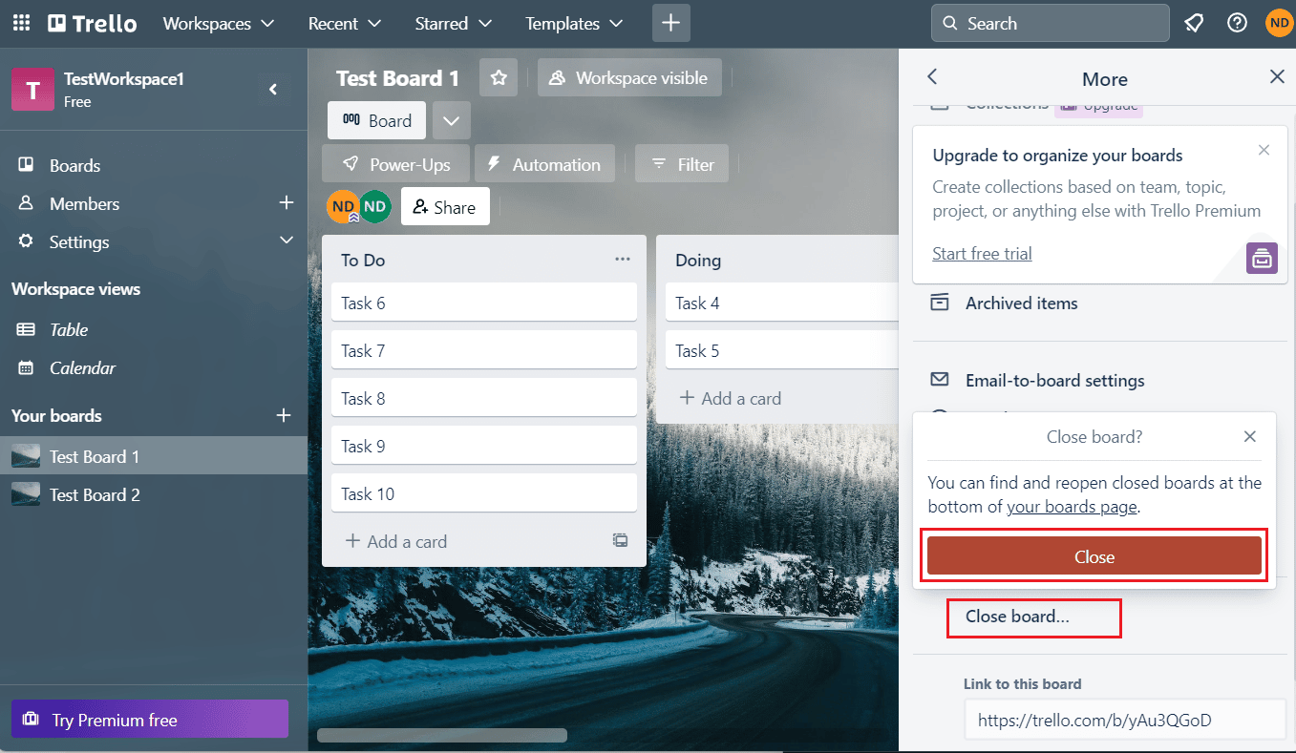Open the Workspaces dropdown menu
1296x753 pixels.
point(219,23)
